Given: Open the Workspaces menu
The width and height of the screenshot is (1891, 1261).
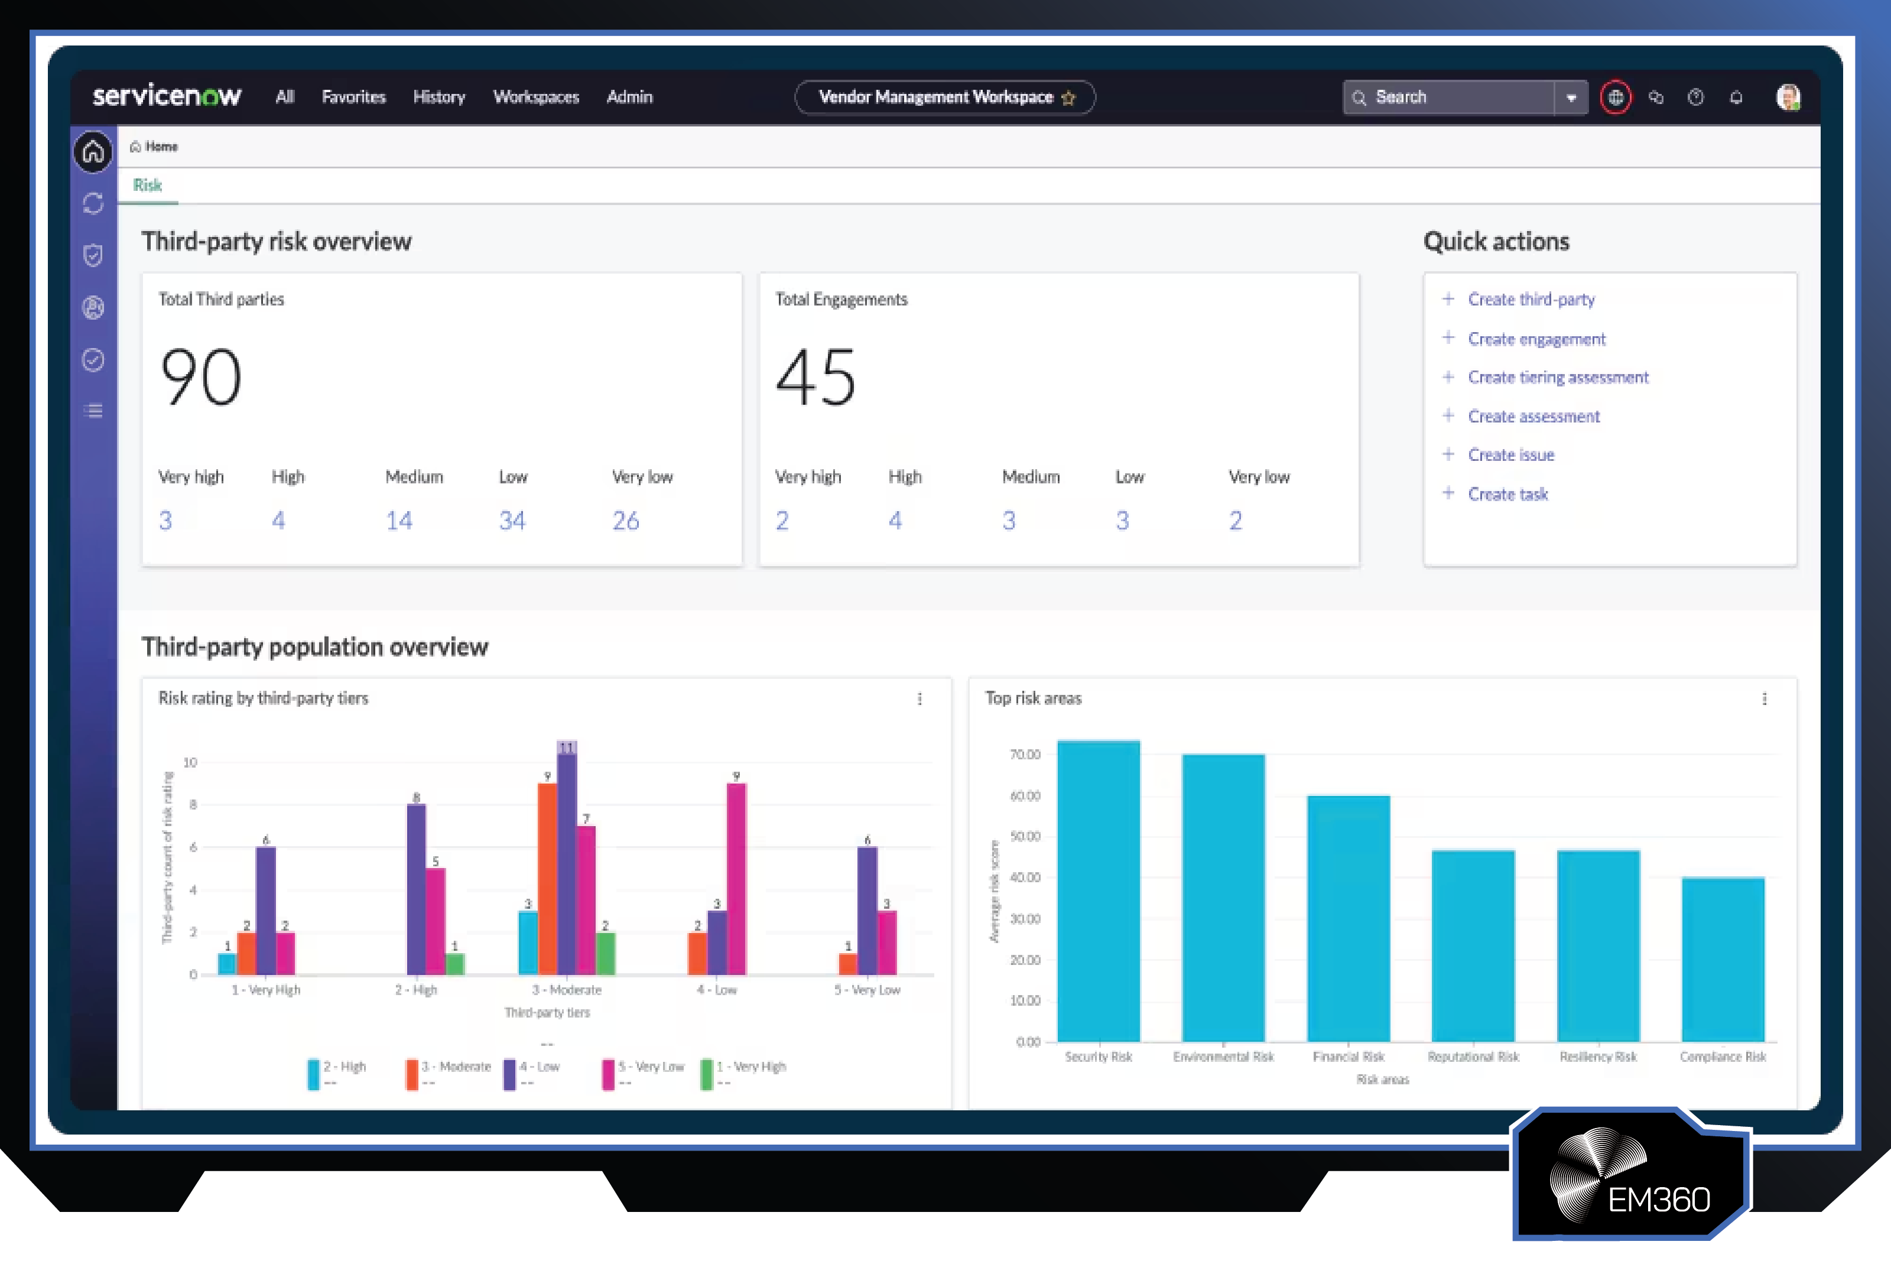Looking at the screenshot, I should tap(536, 96).
